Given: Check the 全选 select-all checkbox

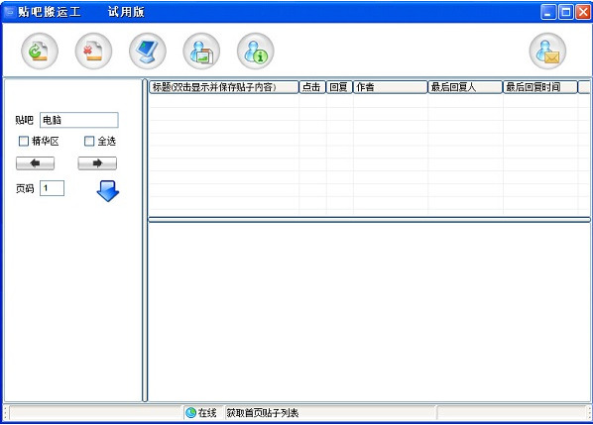Looking at the screenshot, I should pos(89,142).
